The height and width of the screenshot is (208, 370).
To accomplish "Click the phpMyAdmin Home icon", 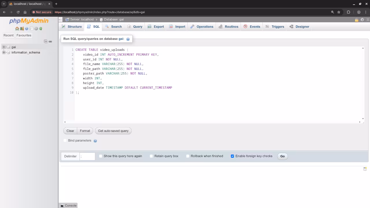I will [17, 29].
